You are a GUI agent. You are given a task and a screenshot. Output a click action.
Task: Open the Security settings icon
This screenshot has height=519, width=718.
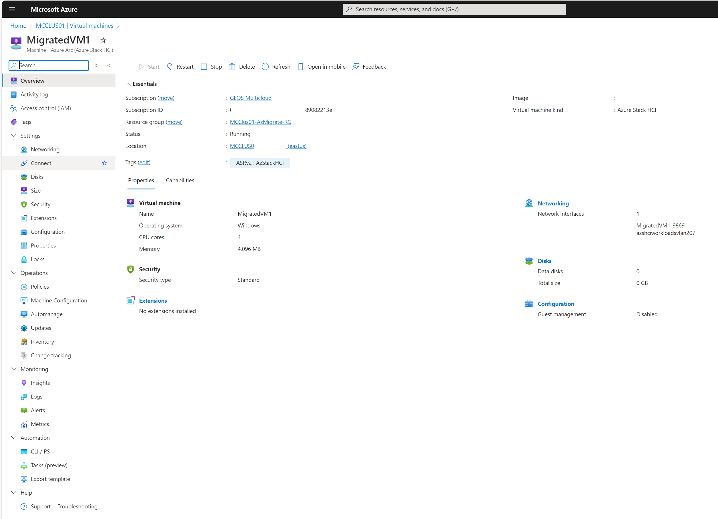24,204
